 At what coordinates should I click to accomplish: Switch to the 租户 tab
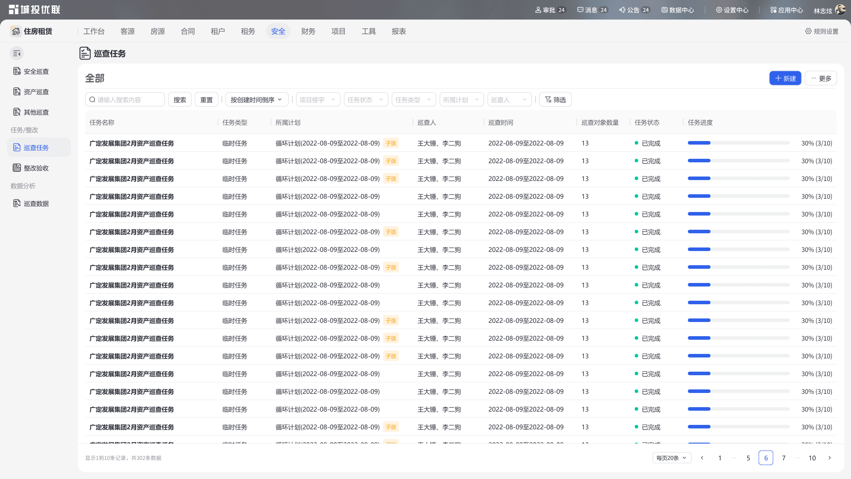pyautogui.click(x=218, y=31)
